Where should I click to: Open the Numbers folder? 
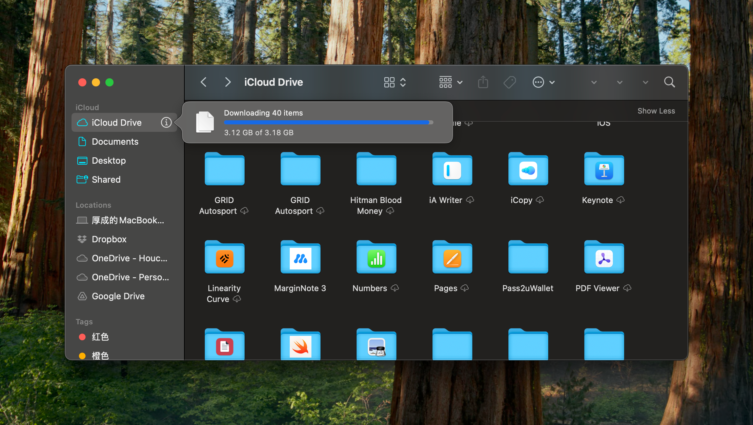pyautogui.click(x=376, y=258)
